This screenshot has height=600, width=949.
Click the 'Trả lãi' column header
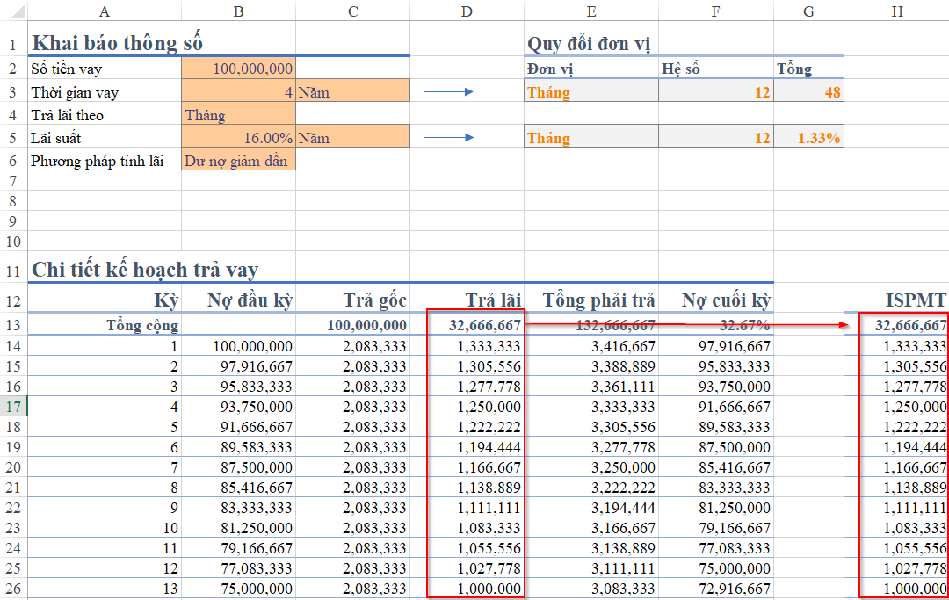tap(467, 300)
